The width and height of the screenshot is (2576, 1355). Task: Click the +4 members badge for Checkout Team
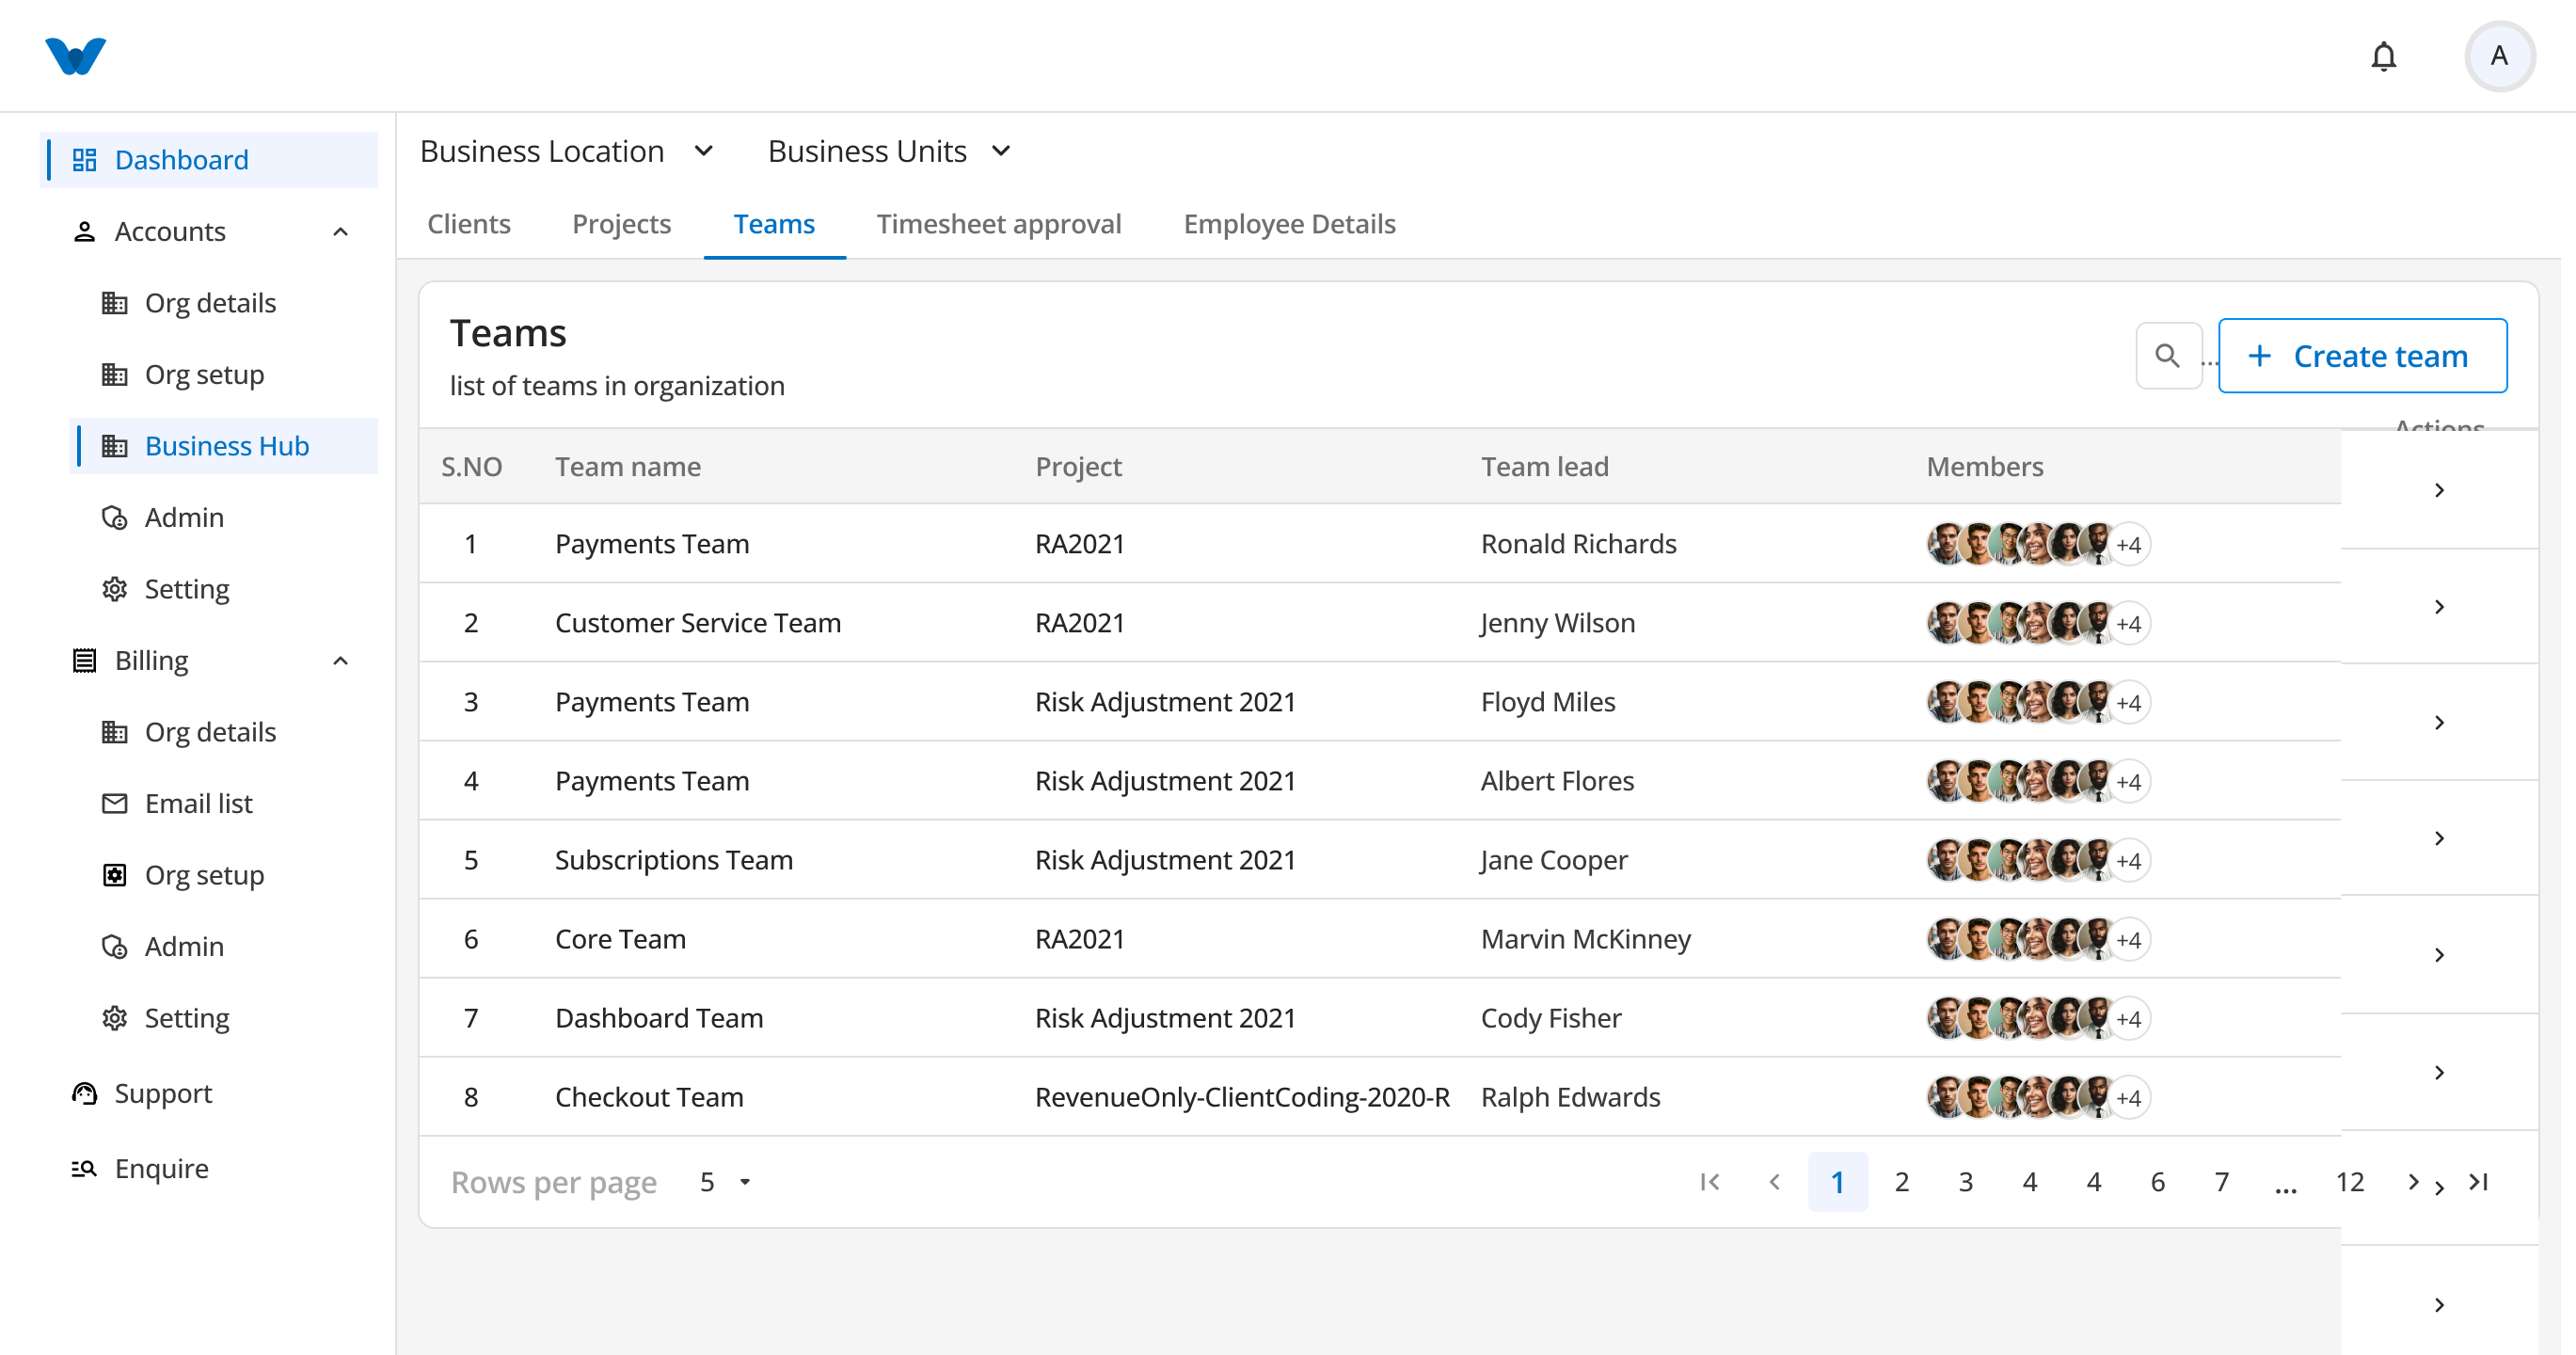2128,1098
